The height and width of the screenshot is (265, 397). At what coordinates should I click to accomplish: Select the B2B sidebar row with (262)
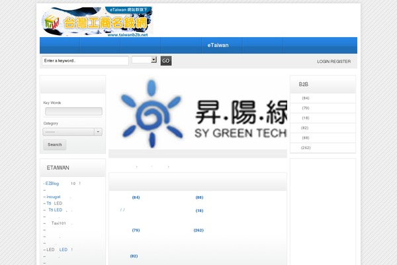click(323, 148)
